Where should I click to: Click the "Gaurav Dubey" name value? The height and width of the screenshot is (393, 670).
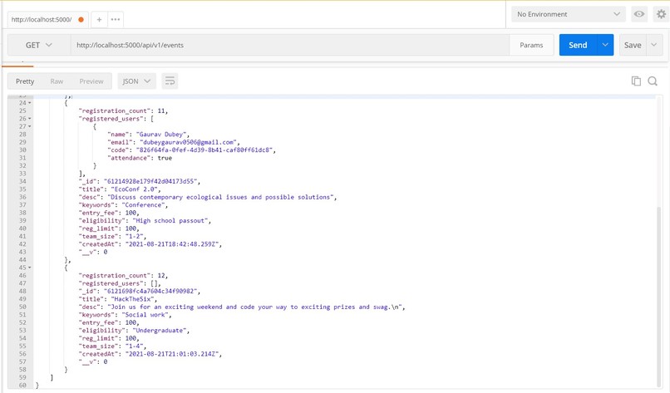[x=162, y=134]
